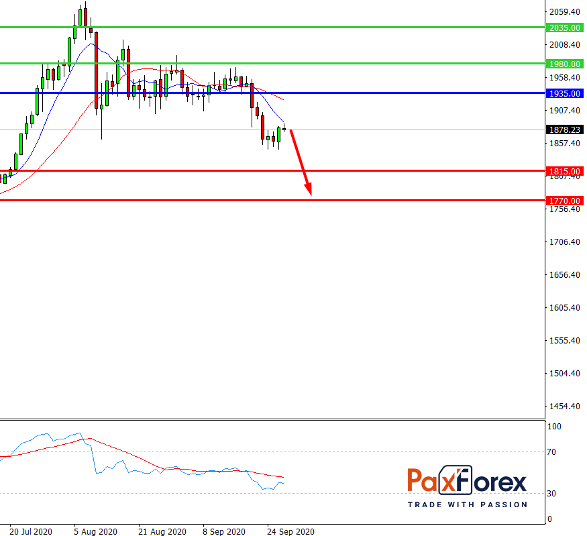The image size is (587, 536).
Task: Click the 1770.00 red price label
Action: click(x=565, y=201)
